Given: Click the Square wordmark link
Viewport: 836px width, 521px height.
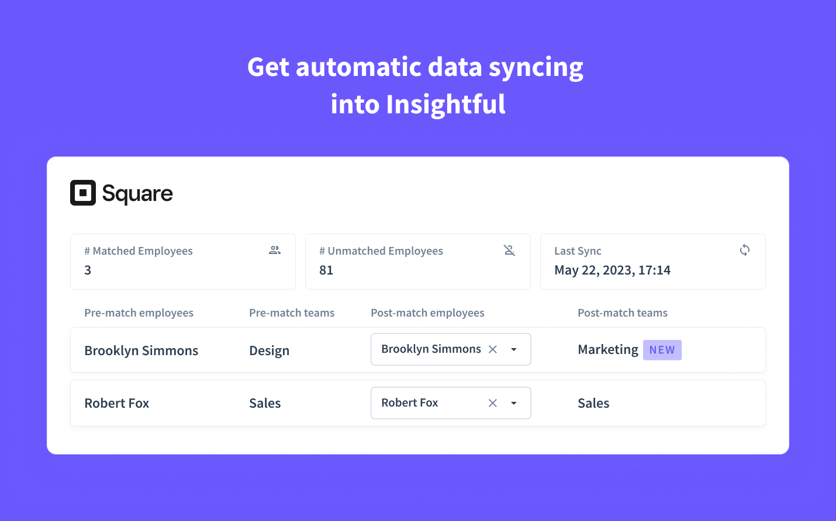Looking at the screenshot, I should 137,193.
